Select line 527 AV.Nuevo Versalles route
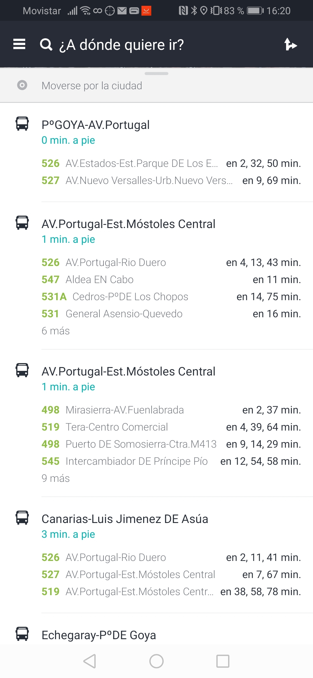Image resolution: width=313 pixels, height=678 pixels. pyautogui.click(x=171, y=181)
